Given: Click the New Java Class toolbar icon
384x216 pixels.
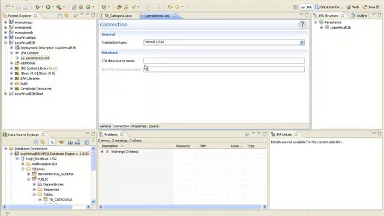Looking at the screenshot, I should (x=88, y=7).
